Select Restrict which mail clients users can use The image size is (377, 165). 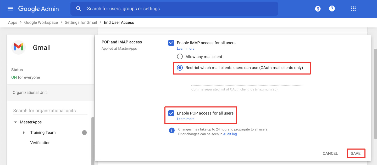point(180,67)
